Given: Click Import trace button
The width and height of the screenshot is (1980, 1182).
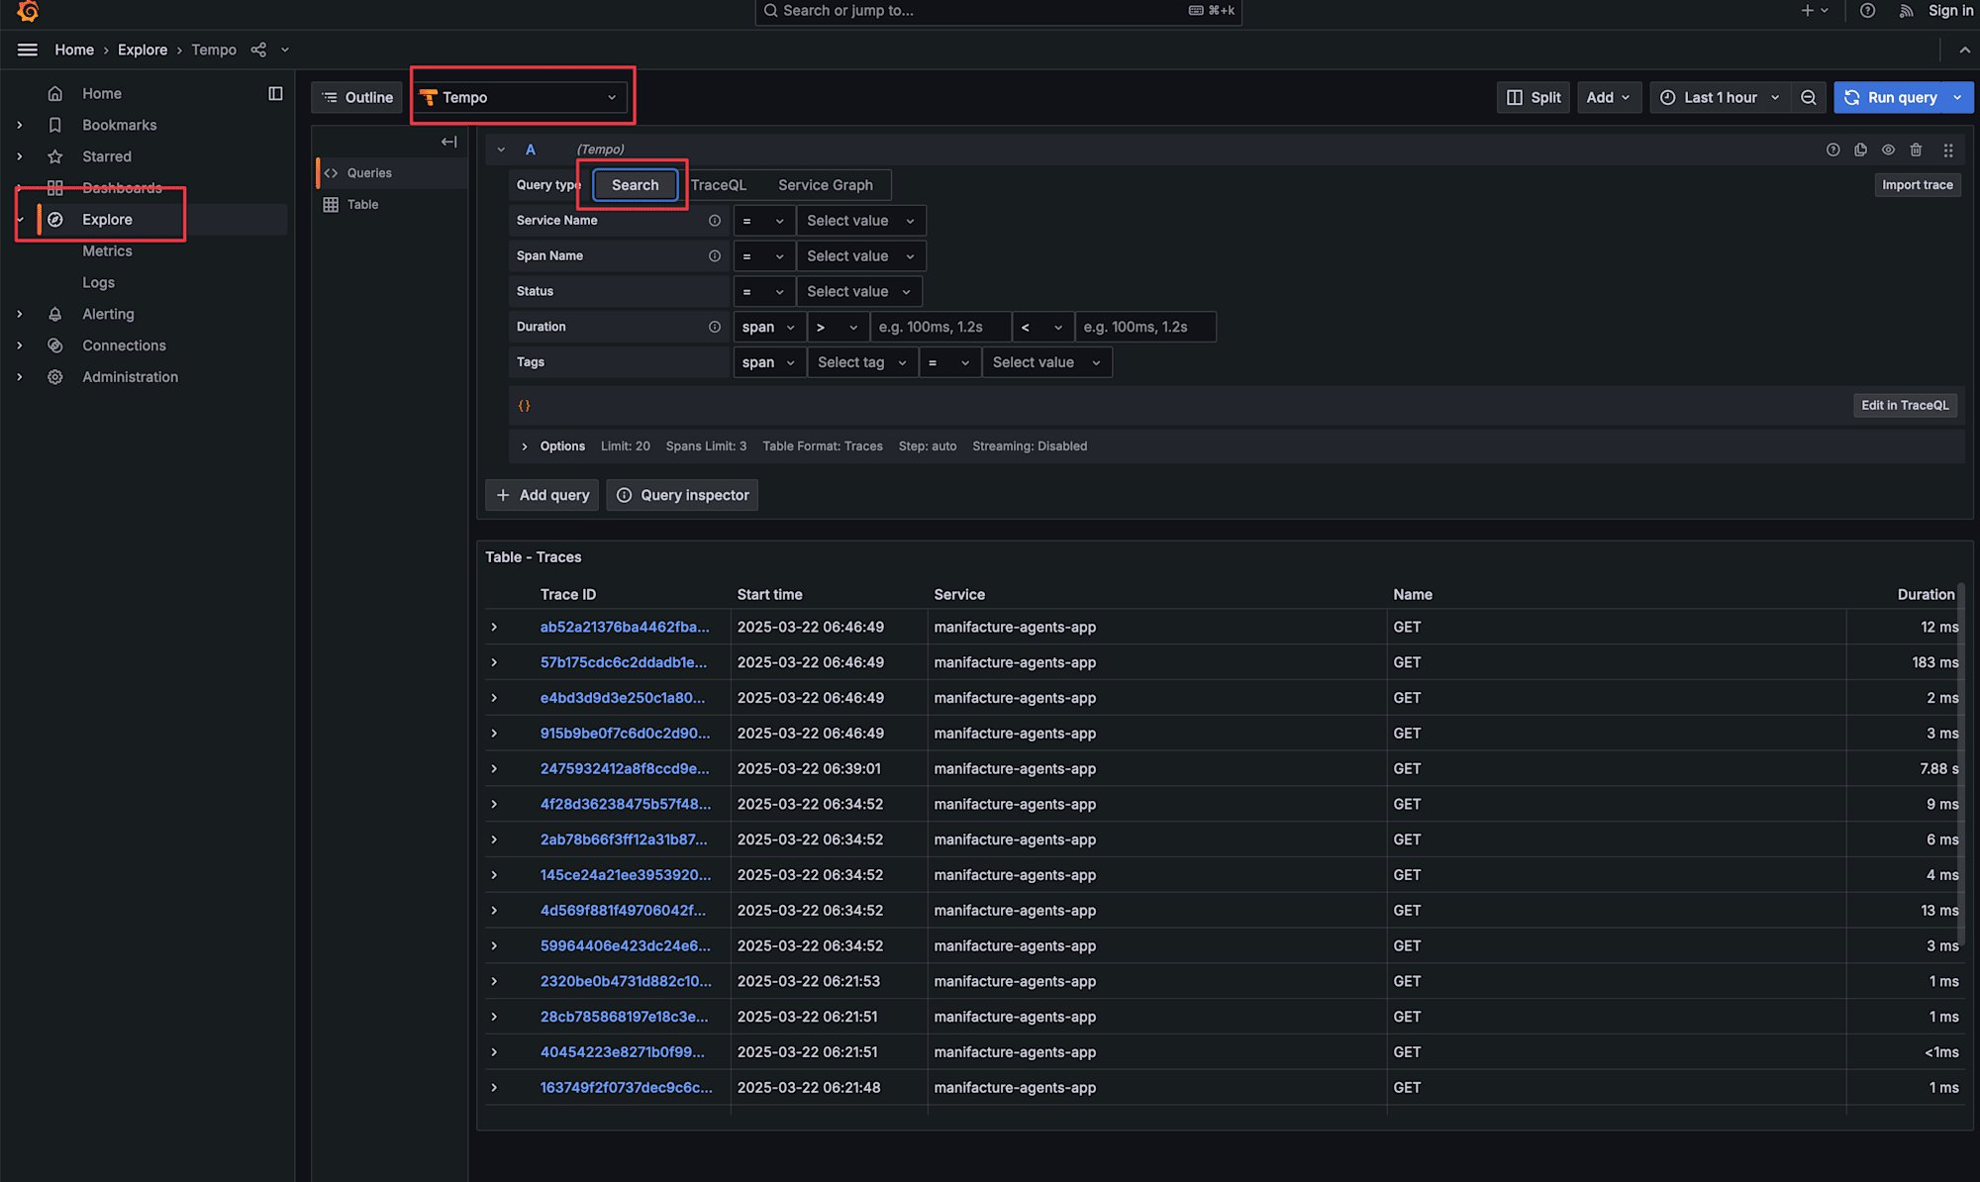Looking at the screenshot, I should pyautogui.click(x=1918, y=185).
